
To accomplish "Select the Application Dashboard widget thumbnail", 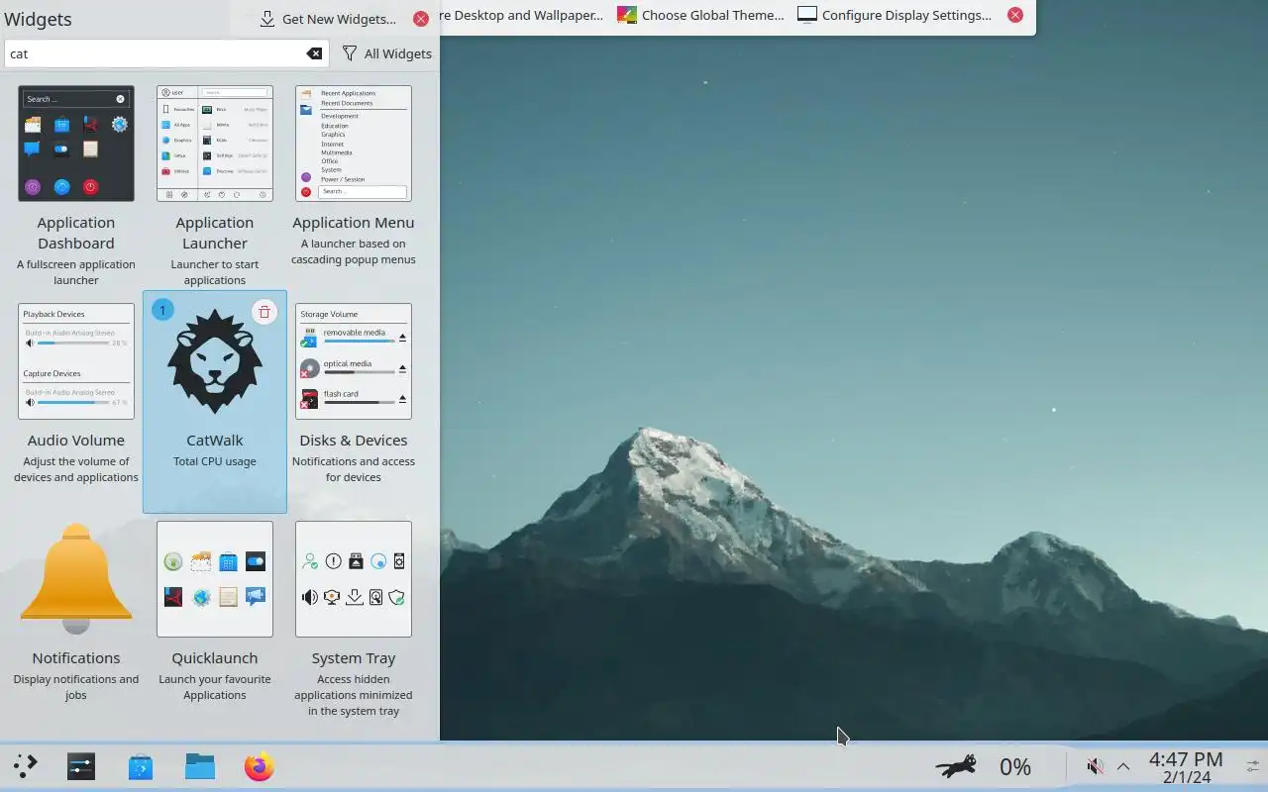I will (76, 144).
